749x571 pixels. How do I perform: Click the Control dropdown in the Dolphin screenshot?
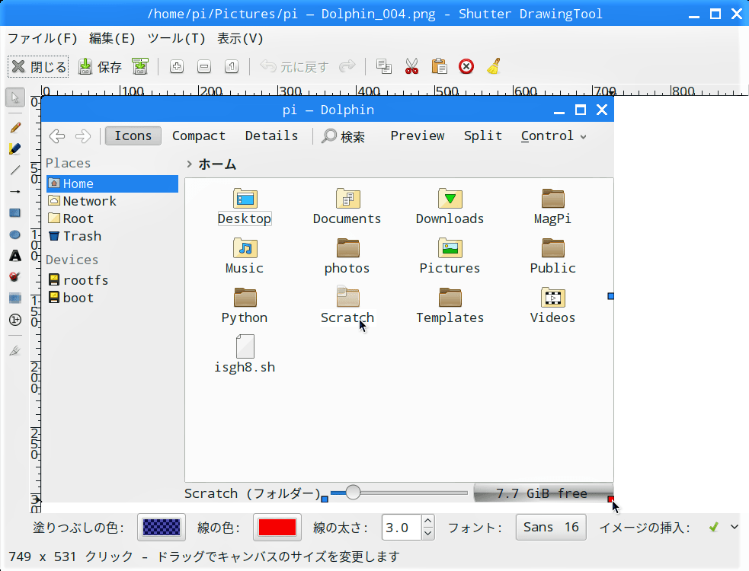point(554,136)
